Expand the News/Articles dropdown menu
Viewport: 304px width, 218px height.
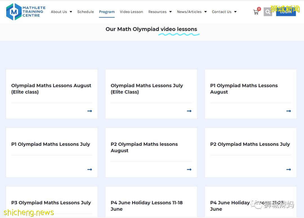click(191, 12)
